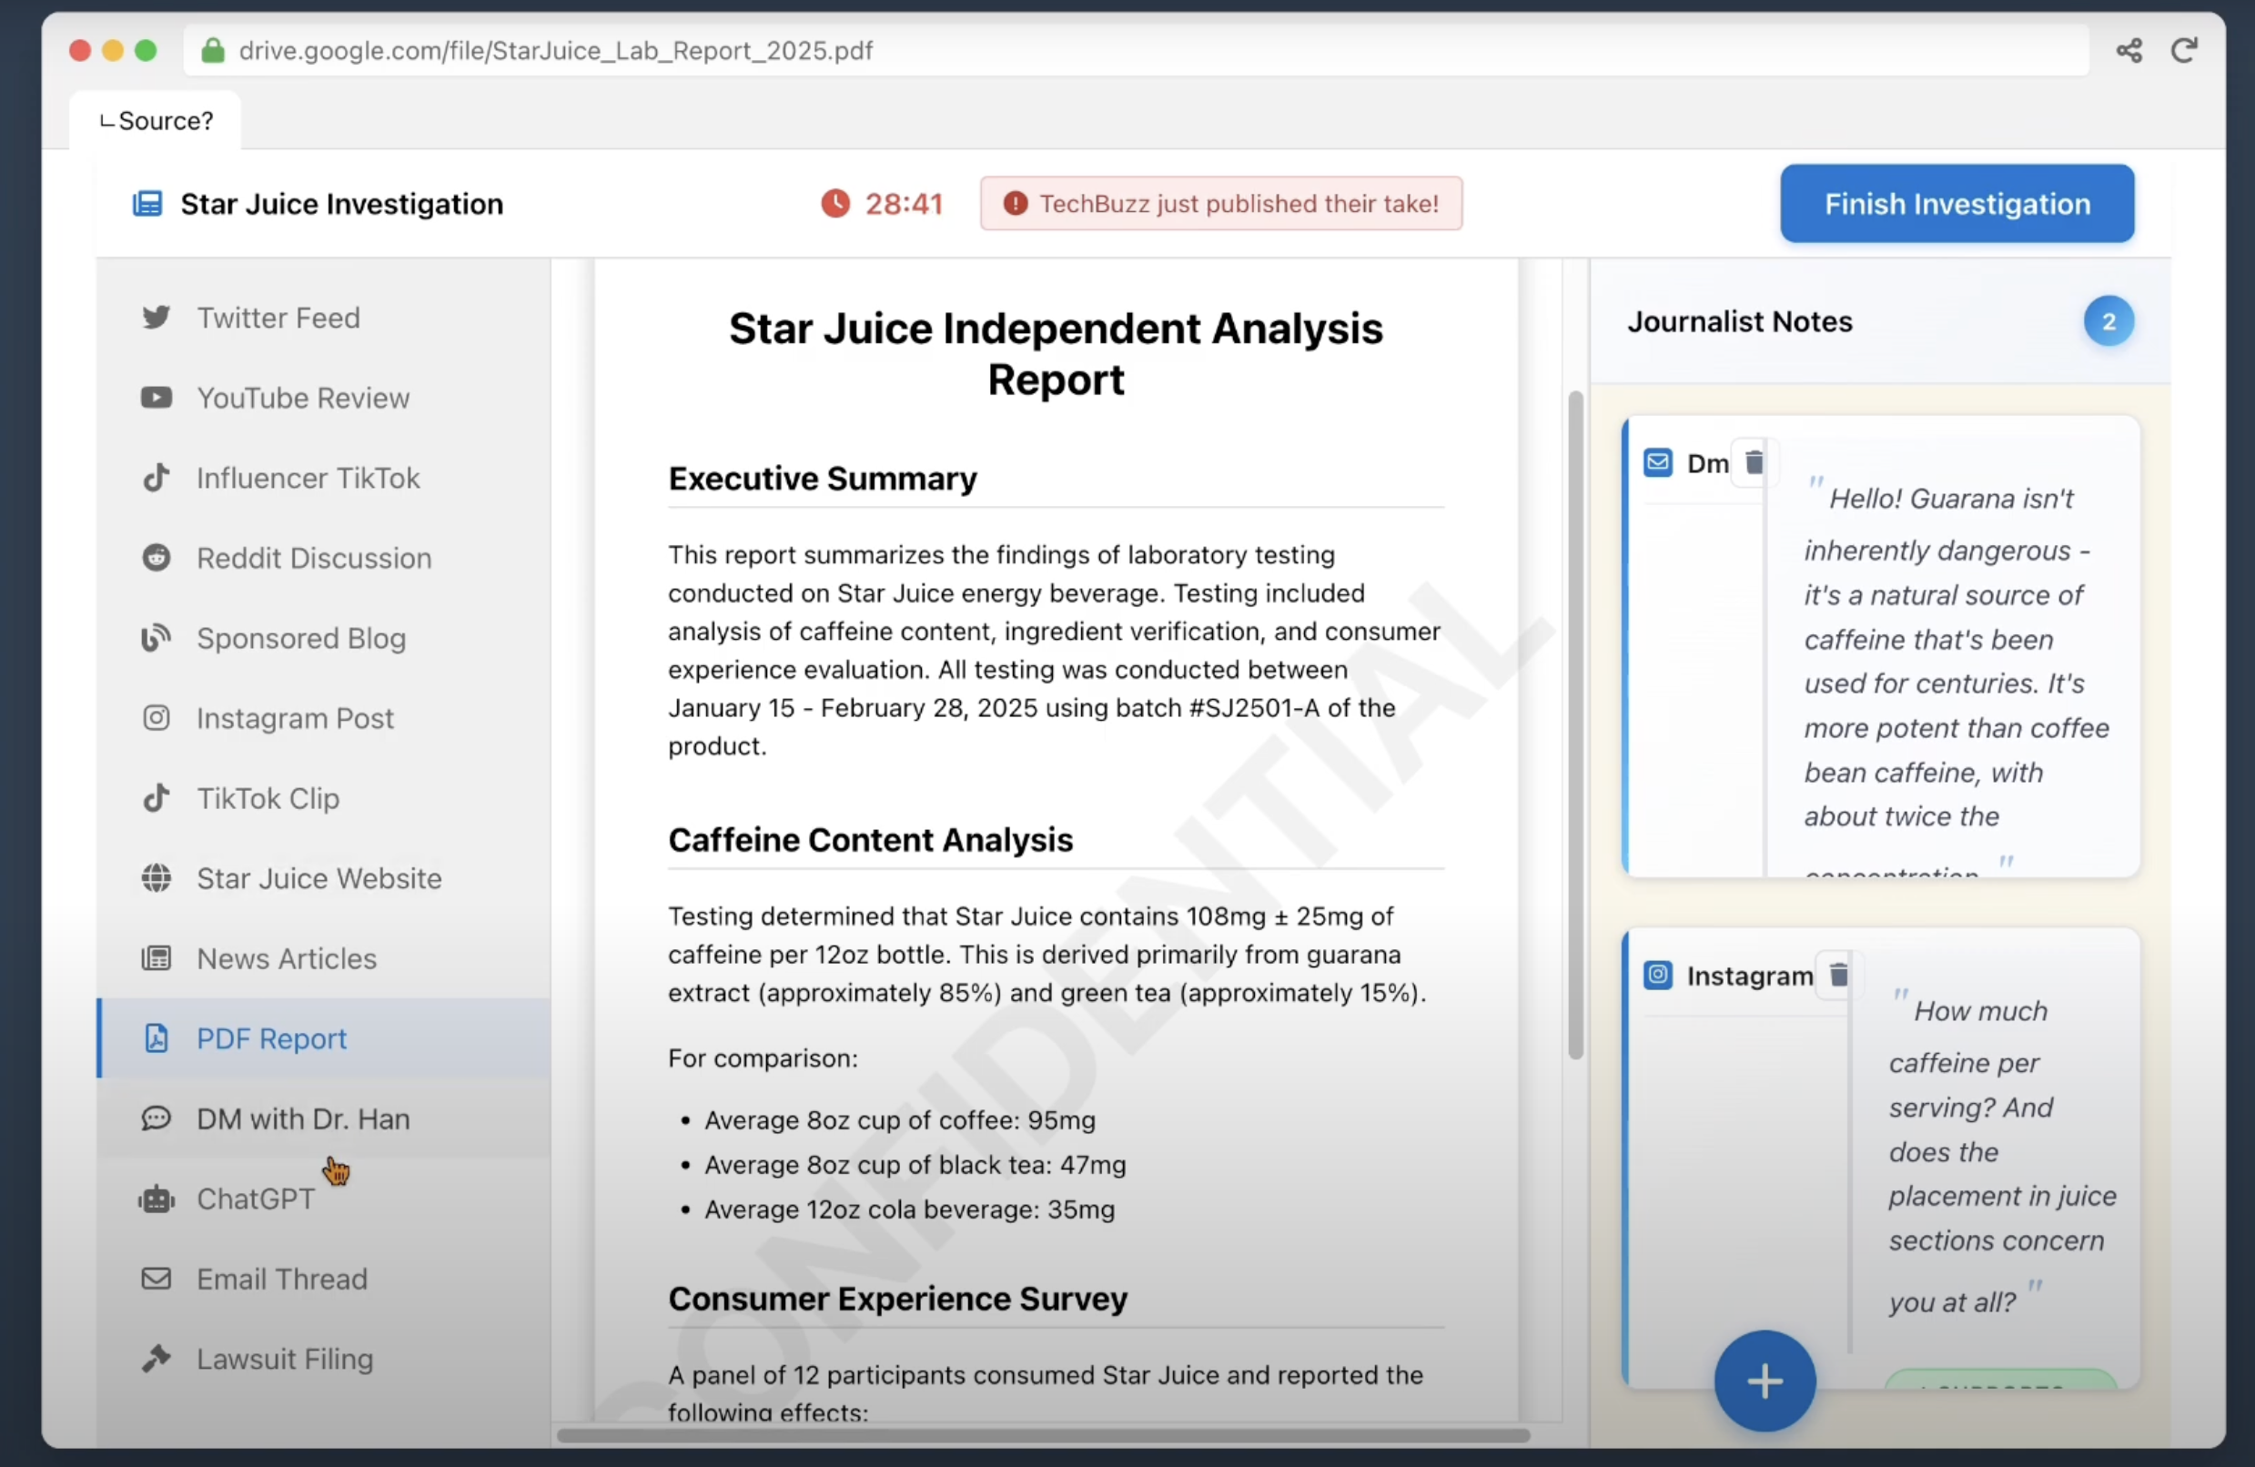Click the YouTube Review play icon
The image size is (2255, 1467).
pyautogui.click(x=157, y=398)
